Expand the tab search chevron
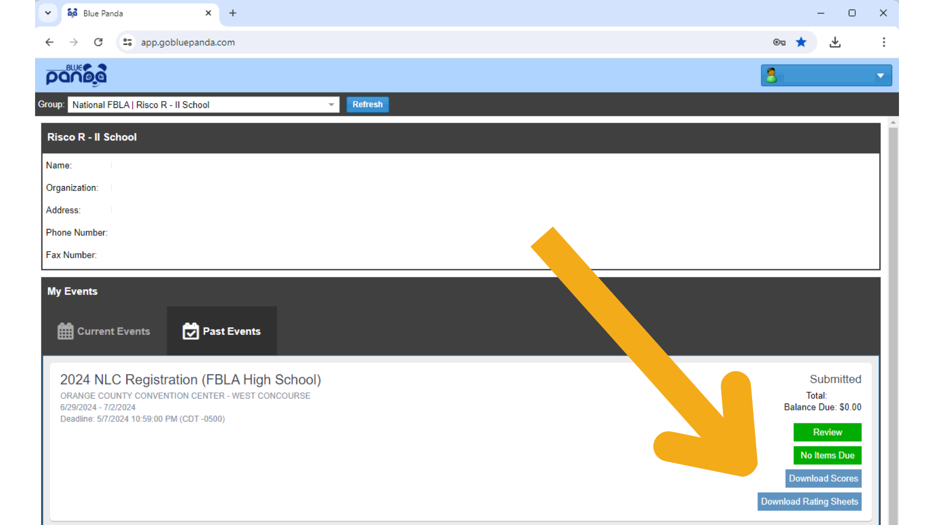 pos(48,13)
